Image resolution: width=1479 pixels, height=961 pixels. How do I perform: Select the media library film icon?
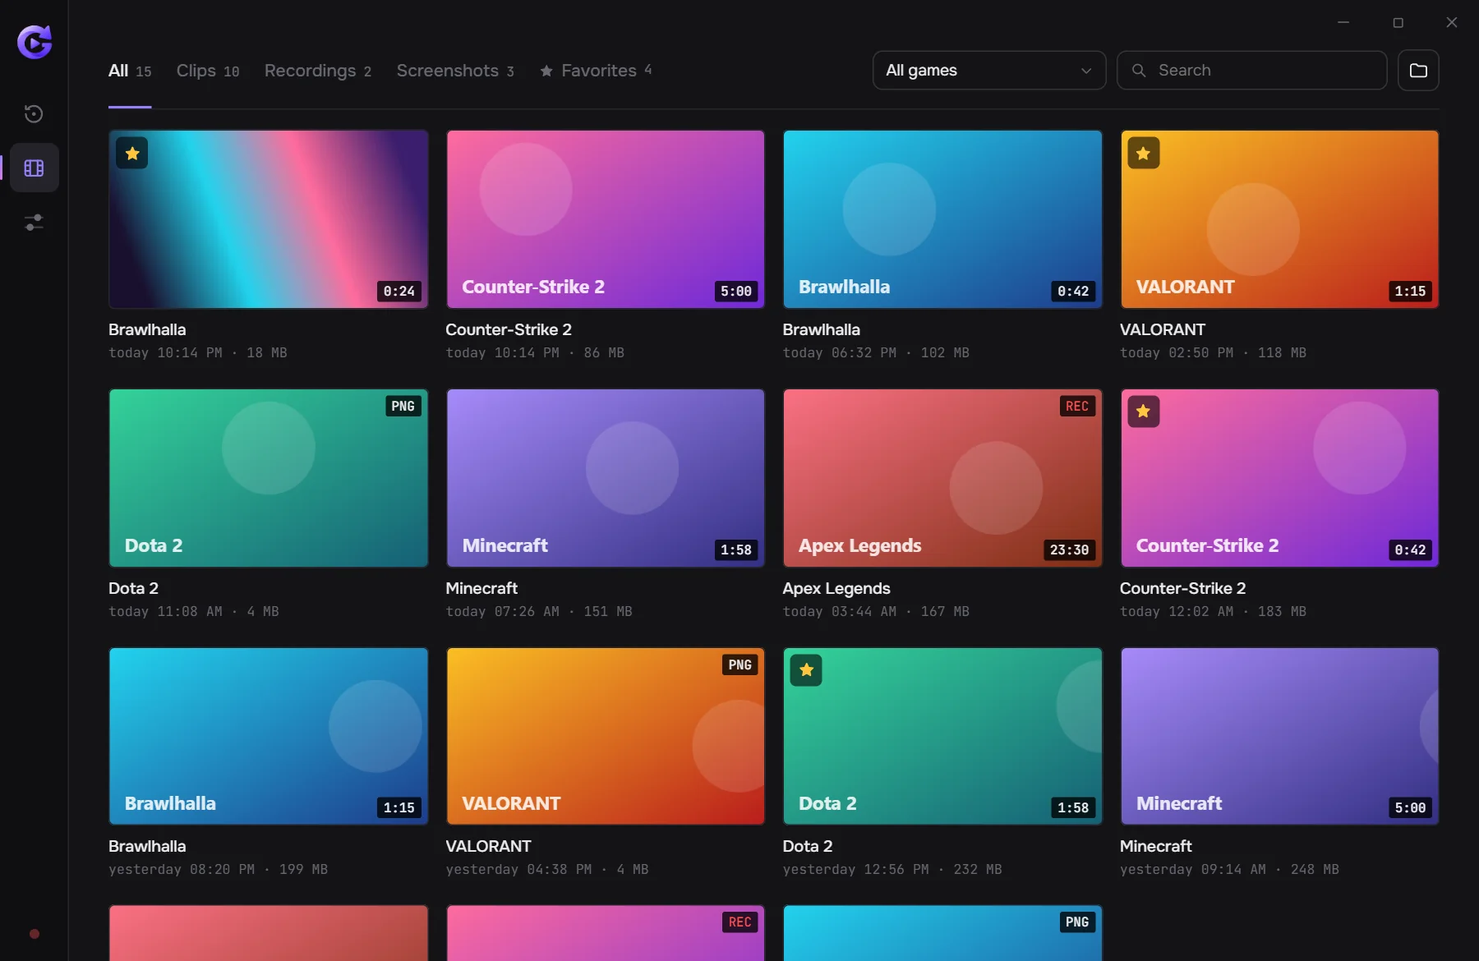coord(34,168)
